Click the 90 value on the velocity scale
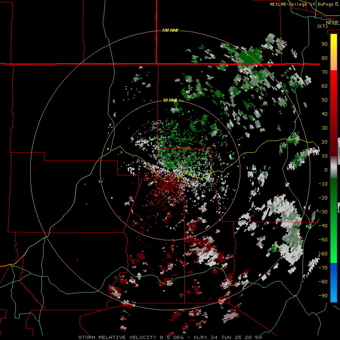The height and width of the screenshot is (340, 340). click(x=325, y=44)
